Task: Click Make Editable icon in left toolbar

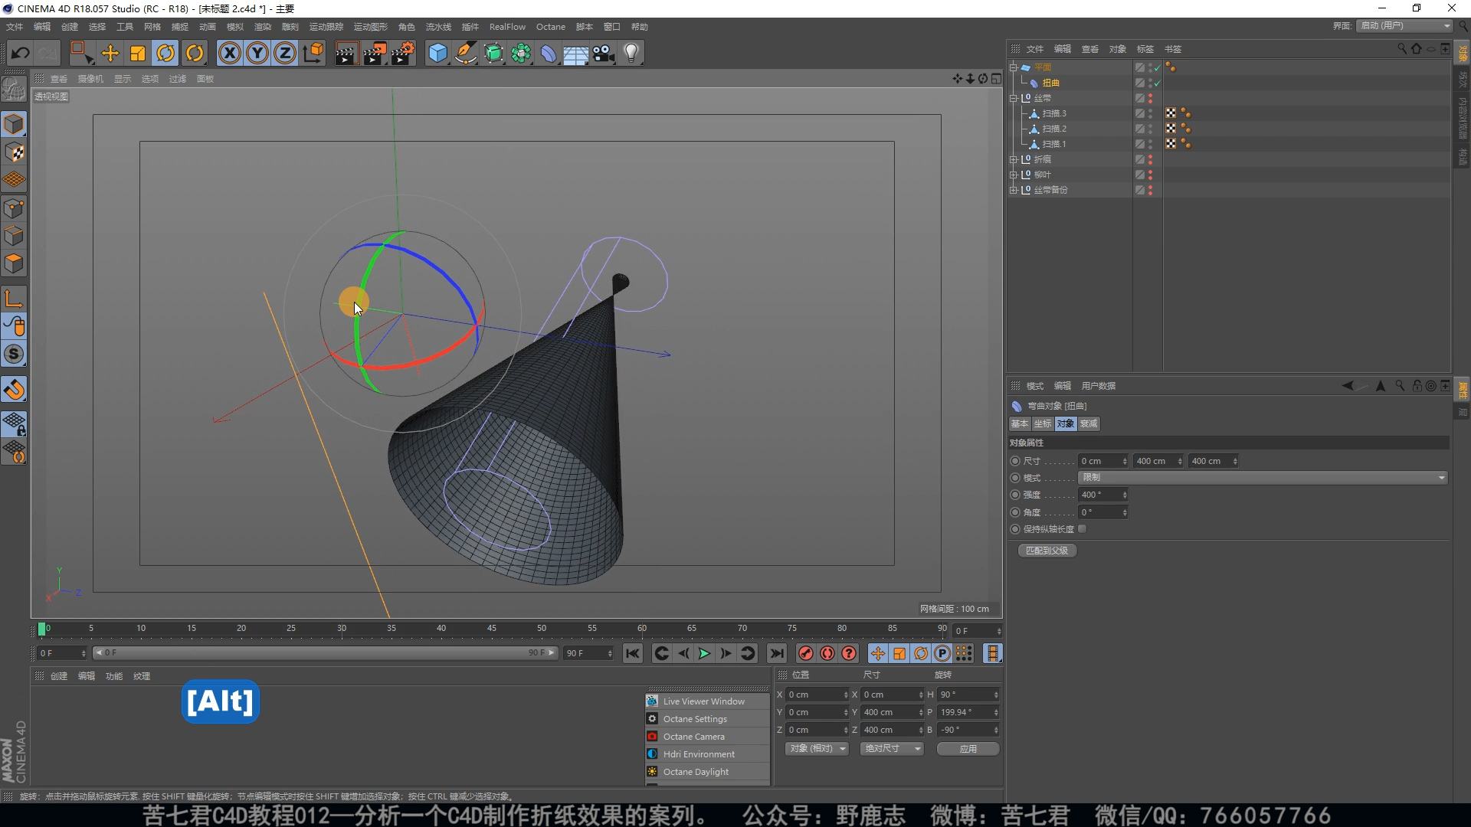Action: click(14, 90)
